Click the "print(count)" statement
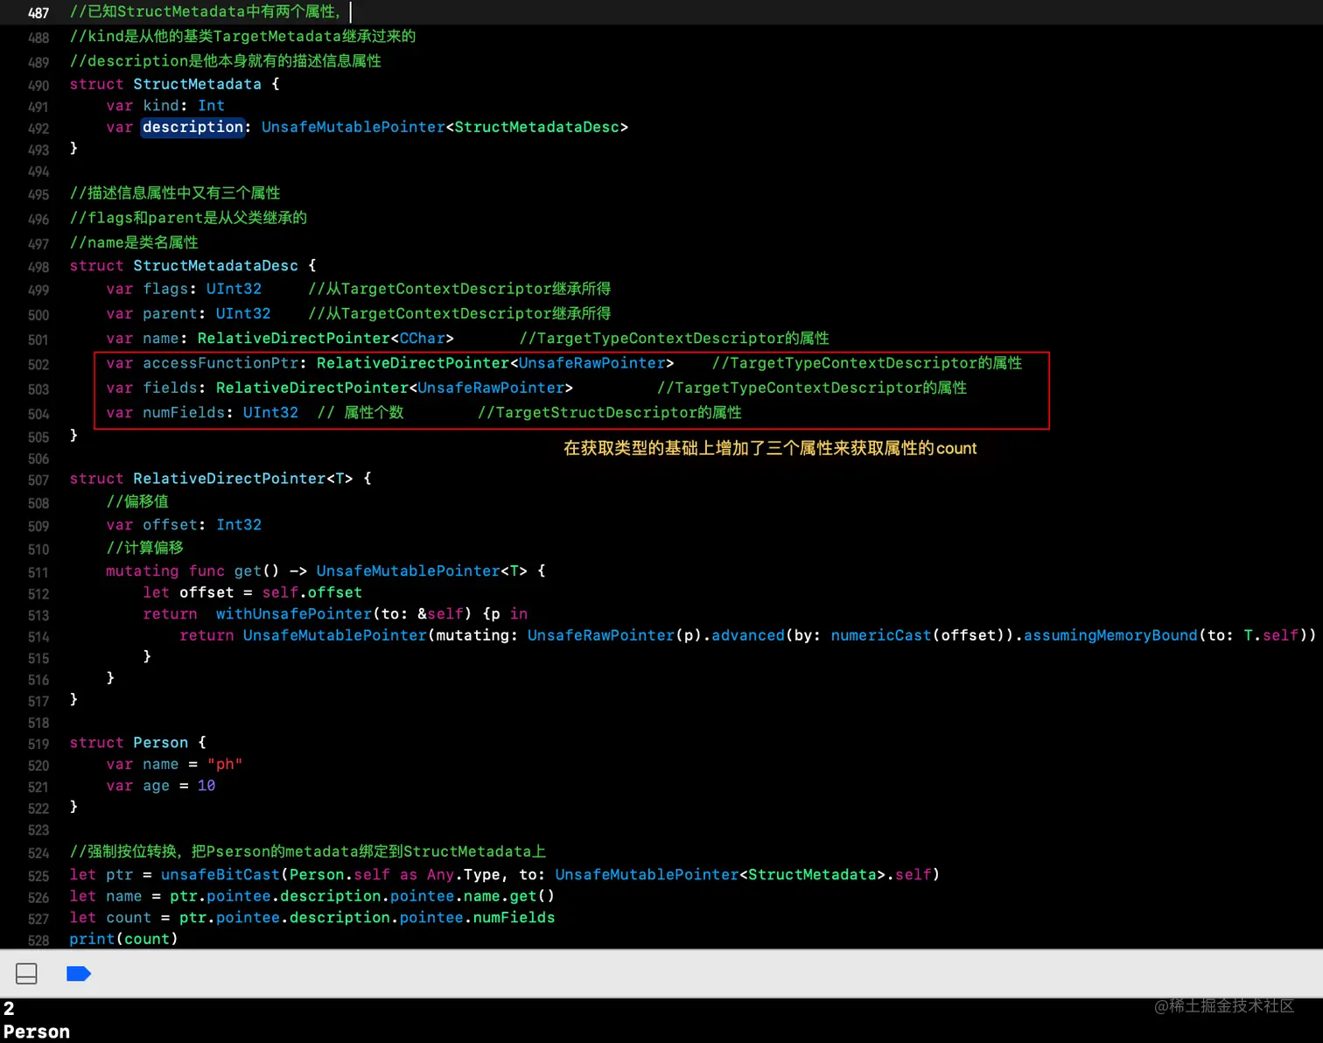Viewport: 1323px width, 1043px height. pos(123,939)
